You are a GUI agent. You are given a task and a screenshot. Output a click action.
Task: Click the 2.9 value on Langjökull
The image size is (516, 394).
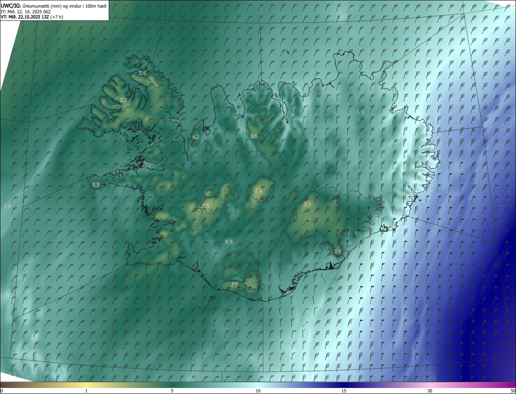(206, 206)
